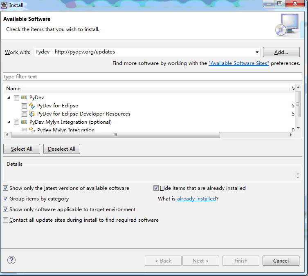Image resolution: width=308 pixels, height=276 pixels.
Task: Collapse the PyDev tree node
Action: (9, 98)
